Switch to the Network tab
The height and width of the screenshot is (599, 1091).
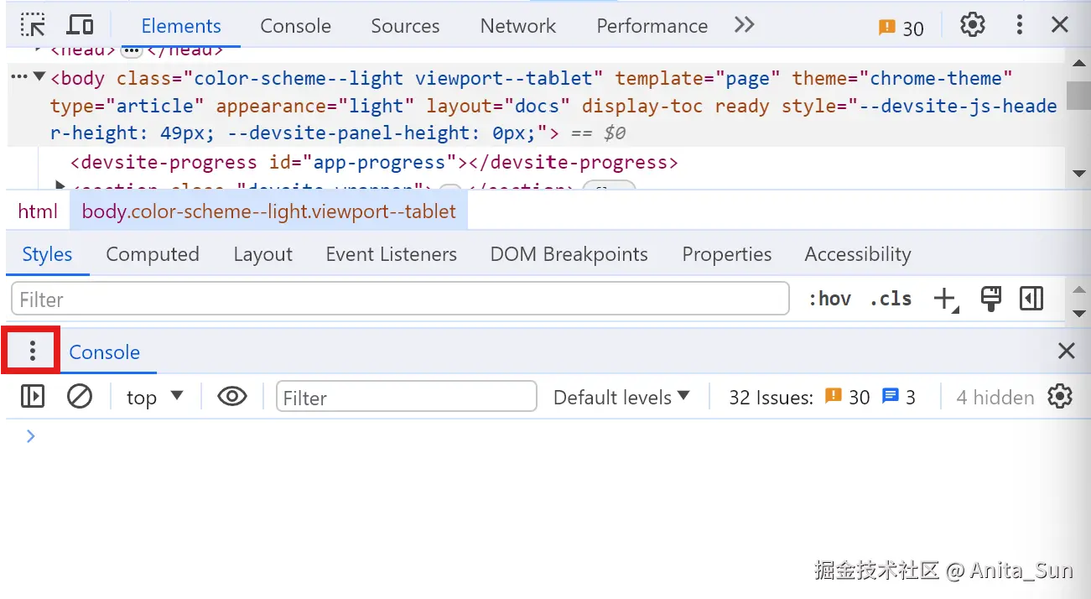click(x=517, y=26)
